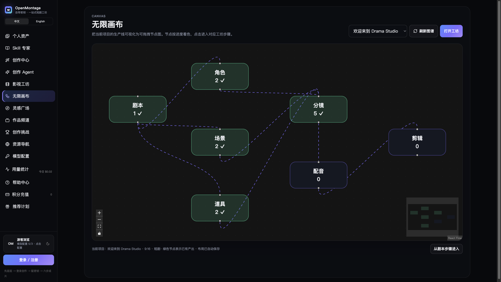Click the canvas fit view icon
Screen dimensions: 501x282
click(99, 226)
